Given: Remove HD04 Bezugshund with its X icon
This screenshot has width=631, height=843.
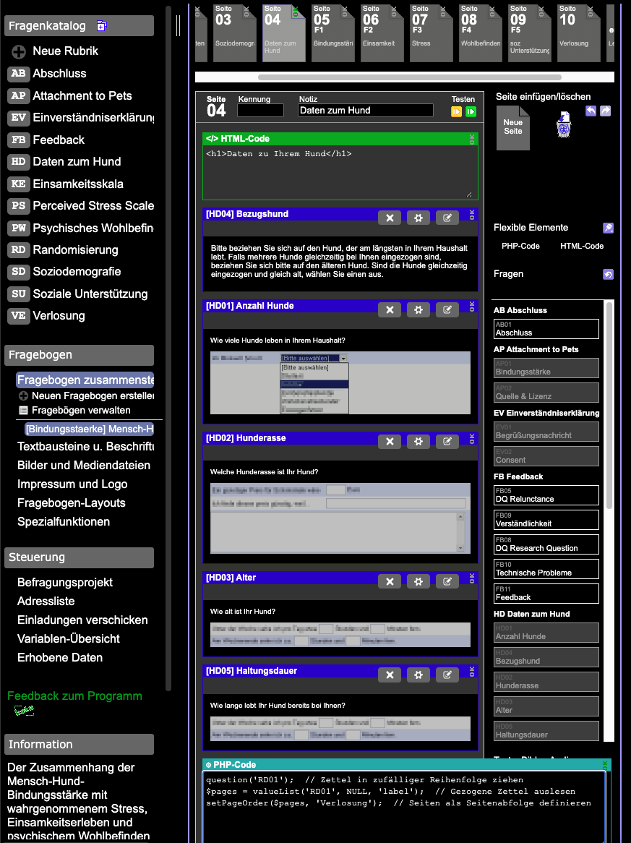Looking at the screenshot, I should pos(390,218).
